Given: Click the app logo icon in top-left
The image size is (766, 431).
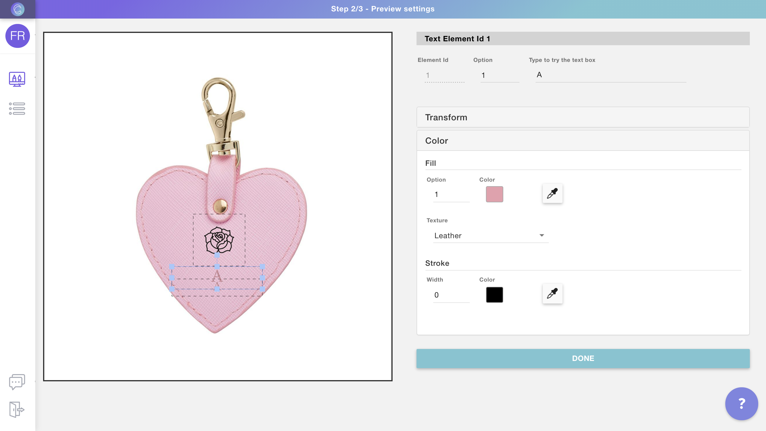Looking at the screenshot, I should tap(17, 9).
